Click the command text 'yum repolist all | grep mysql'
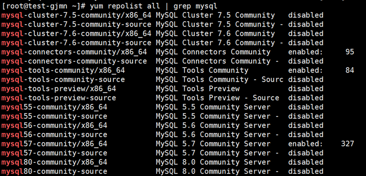Viewport: 366px width, 176px height. pyautogui.click(x=154, y=6)
